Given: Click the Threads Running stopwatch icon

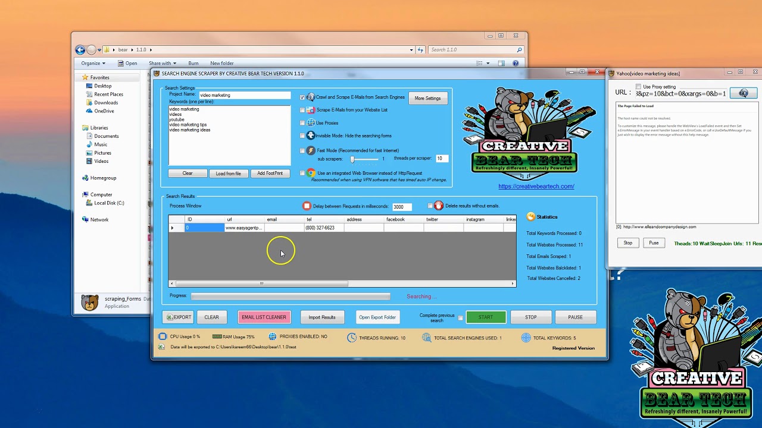Looking at the screenshot, I should click(352, 338).
